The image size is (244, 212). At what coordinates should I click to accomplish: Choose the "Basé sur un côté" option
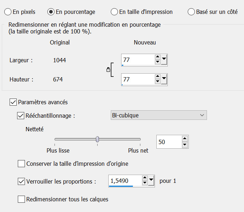tap(191, 12)
